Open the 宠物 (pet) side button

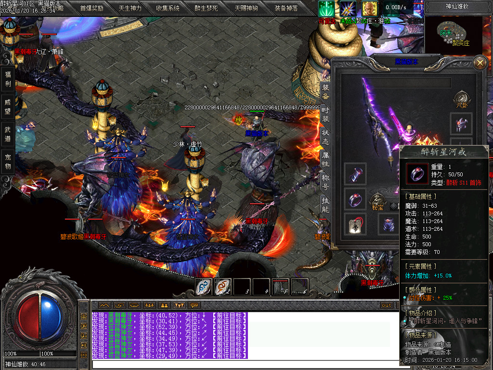(x=8, y=161)
